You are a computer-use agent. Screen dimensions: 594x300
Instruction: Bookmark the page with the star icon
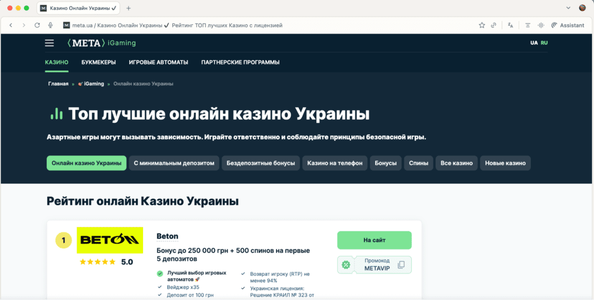coord(481,25)
